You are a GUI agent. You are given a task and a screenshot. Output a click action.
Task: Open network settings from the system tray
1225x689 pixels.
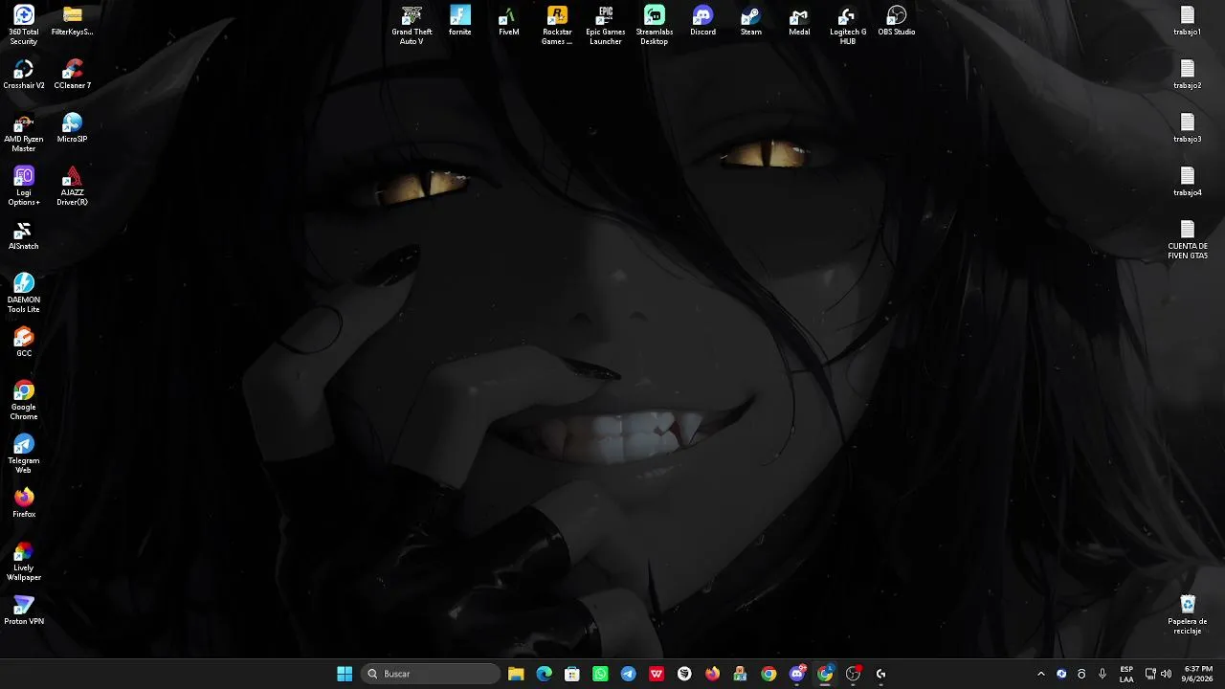click(1150, 674)
